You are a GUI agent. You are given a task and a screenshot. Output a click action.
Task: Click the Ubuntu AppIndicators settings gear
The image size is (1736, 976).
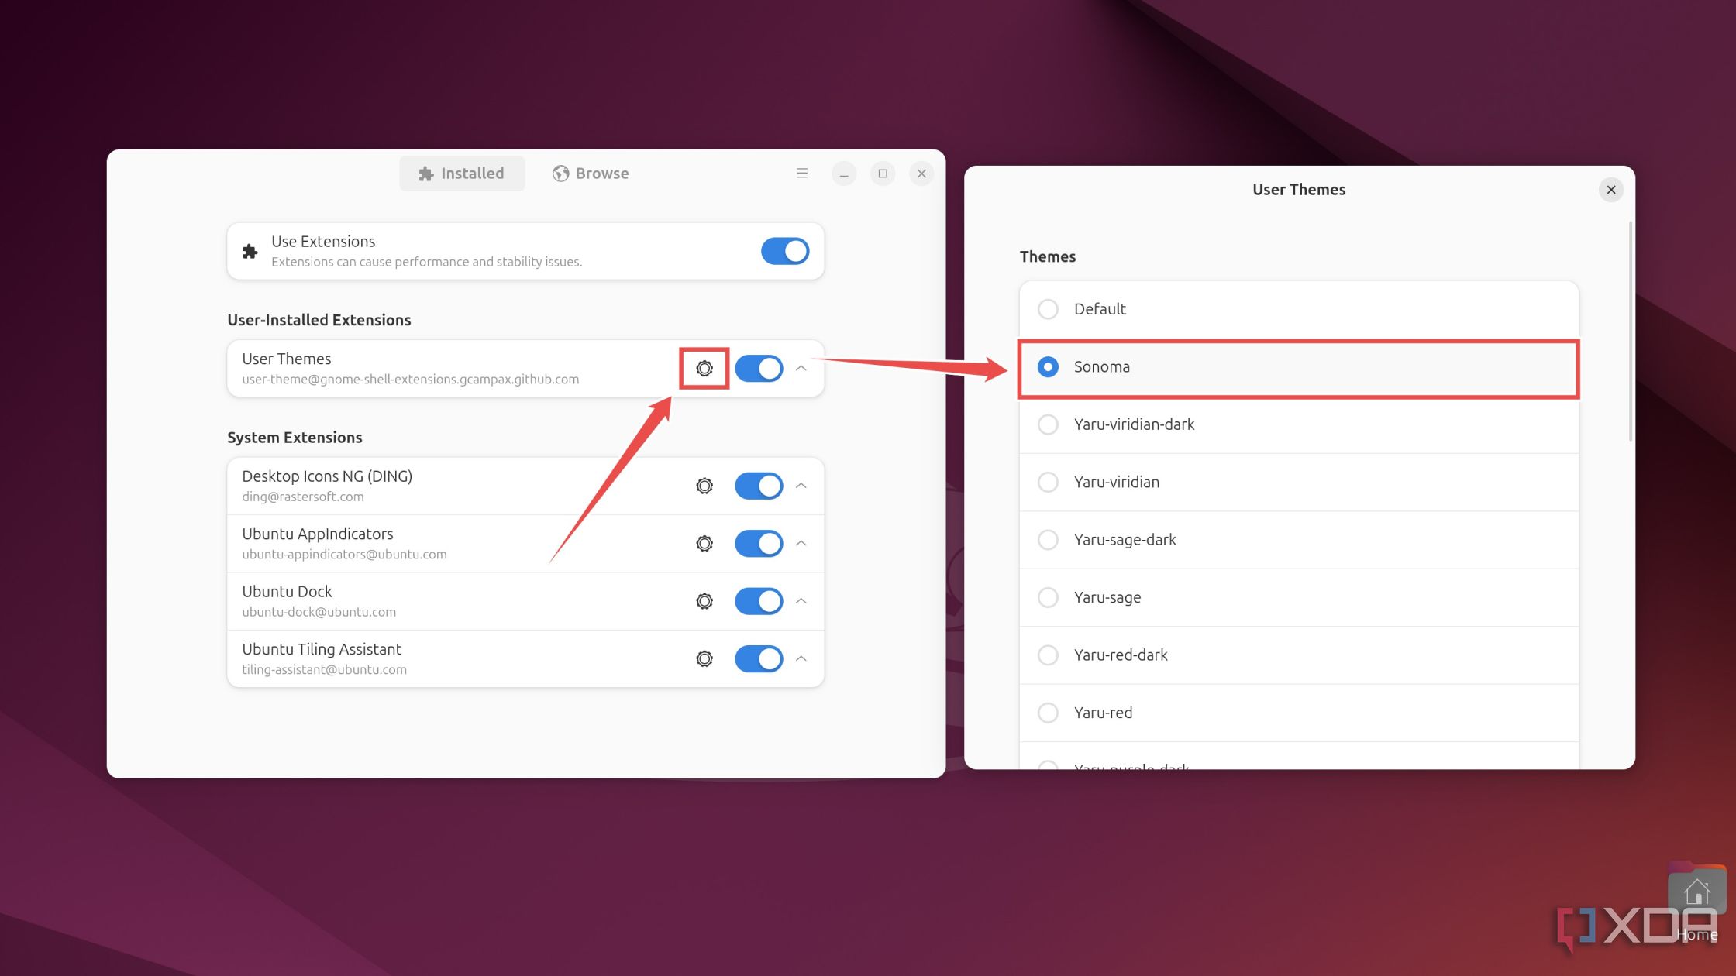click(x=704, y=542)
